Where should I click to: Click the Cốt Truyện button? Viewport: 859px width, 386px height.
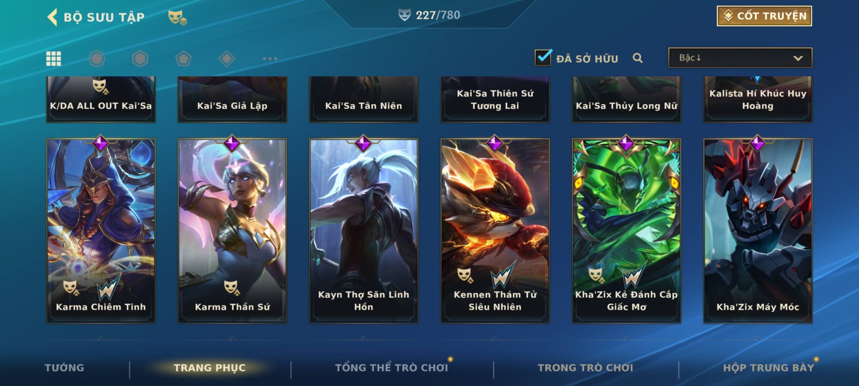[x=764, y=16]
